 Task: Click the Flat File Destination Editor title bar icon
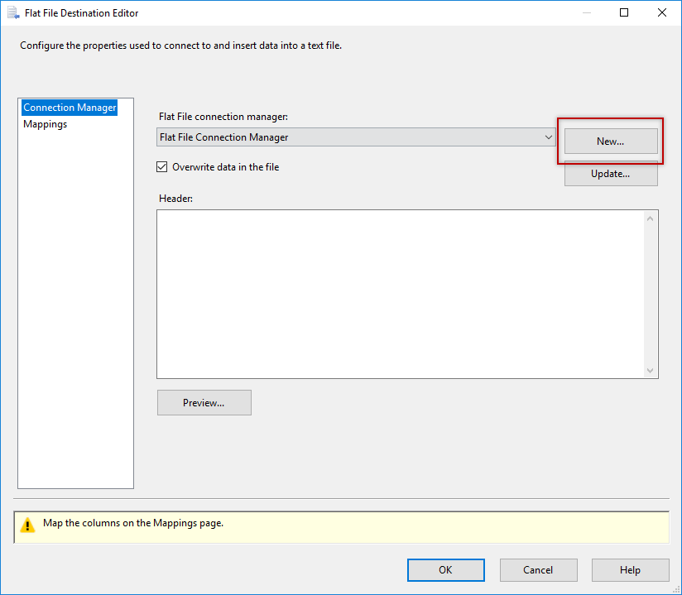click(x=12, y=12)
